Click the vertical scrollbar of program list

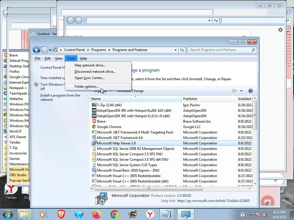pos(255,115)
